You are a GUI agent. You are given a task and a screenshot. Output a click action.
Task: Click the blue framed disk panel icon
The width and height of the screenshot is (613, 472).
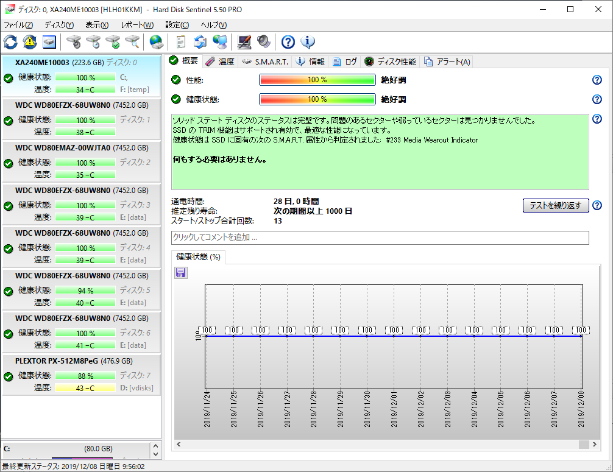click(49, 42)
